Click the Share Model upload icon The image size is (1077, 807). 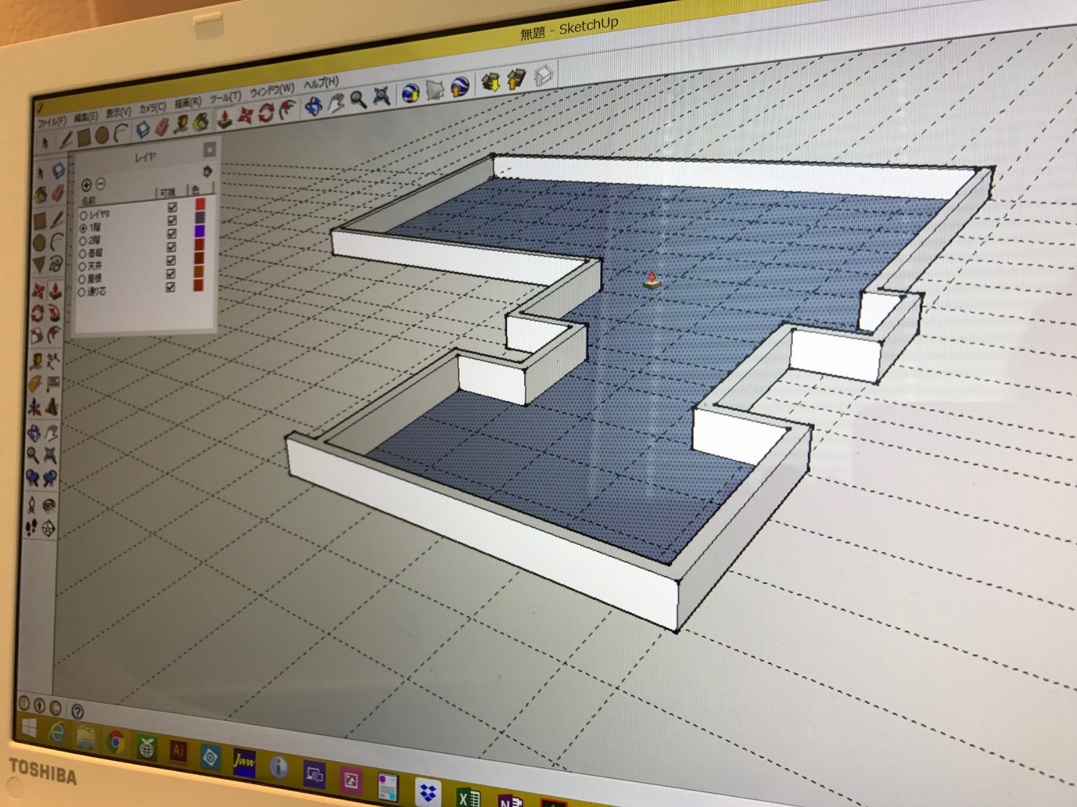coord(516,79)
